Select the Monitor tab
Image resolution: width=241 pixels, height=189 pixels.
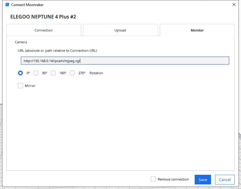coord(197,30)
